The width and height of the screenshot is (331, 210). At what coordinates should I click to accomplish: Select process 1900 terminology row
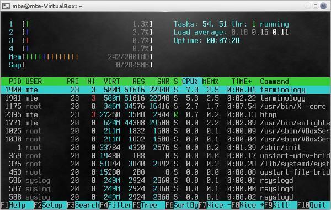165,90
